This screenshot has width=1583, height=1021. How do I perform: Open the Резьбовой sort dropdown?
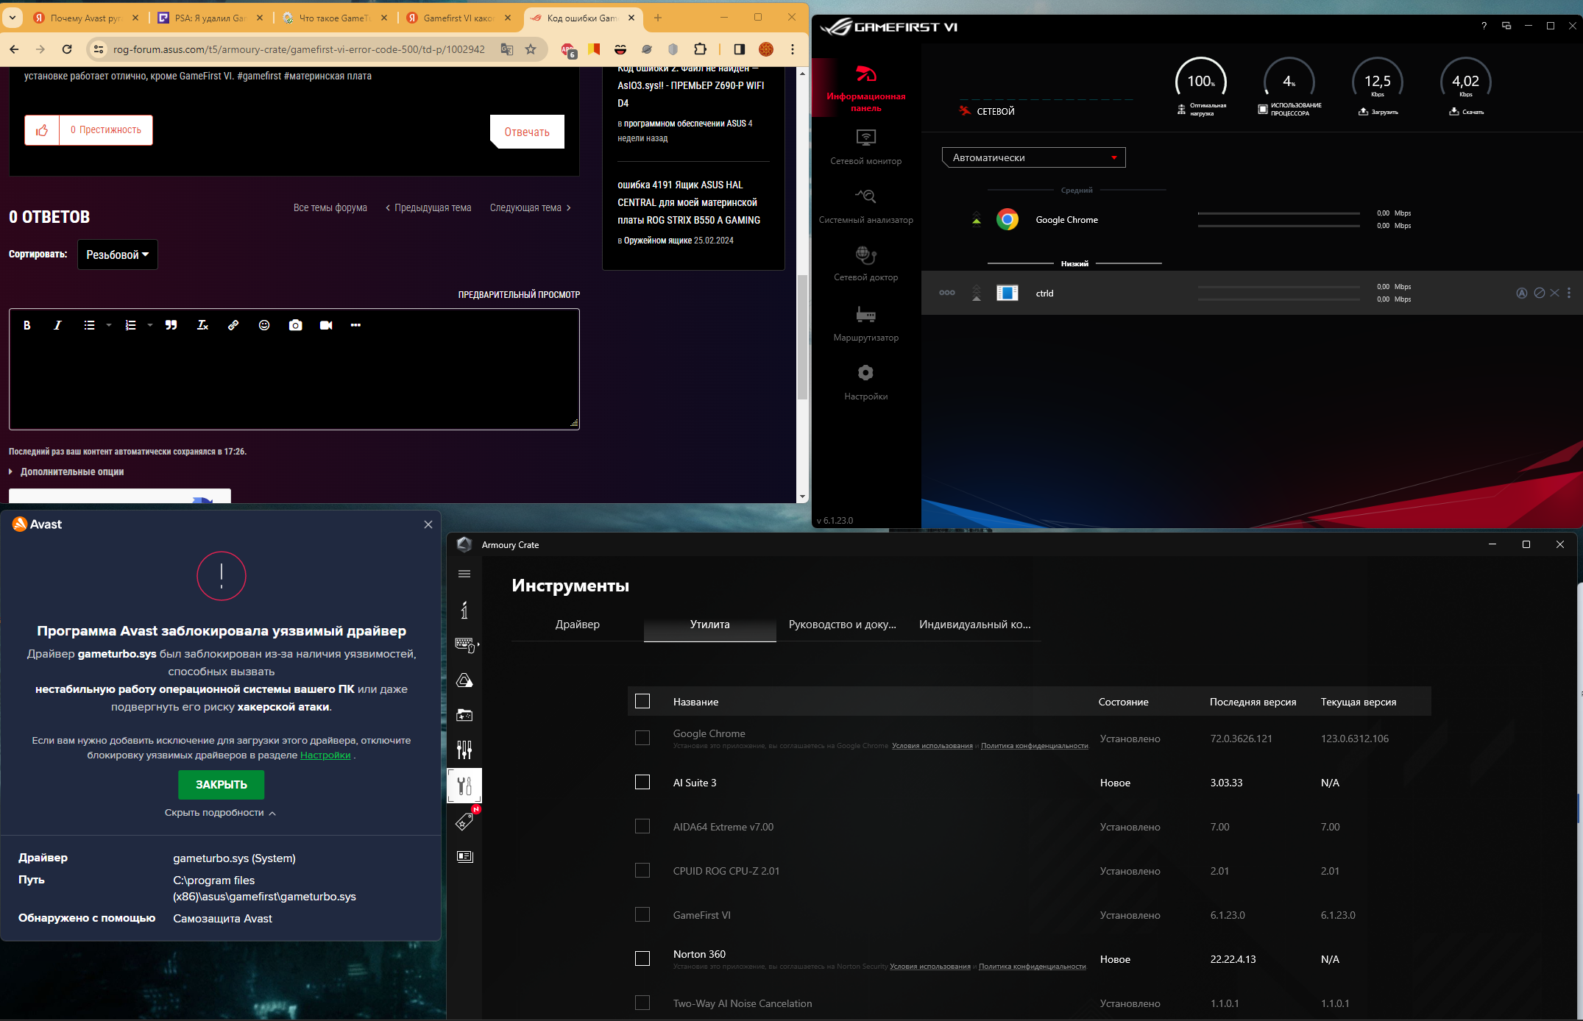(x=117, y=255)
